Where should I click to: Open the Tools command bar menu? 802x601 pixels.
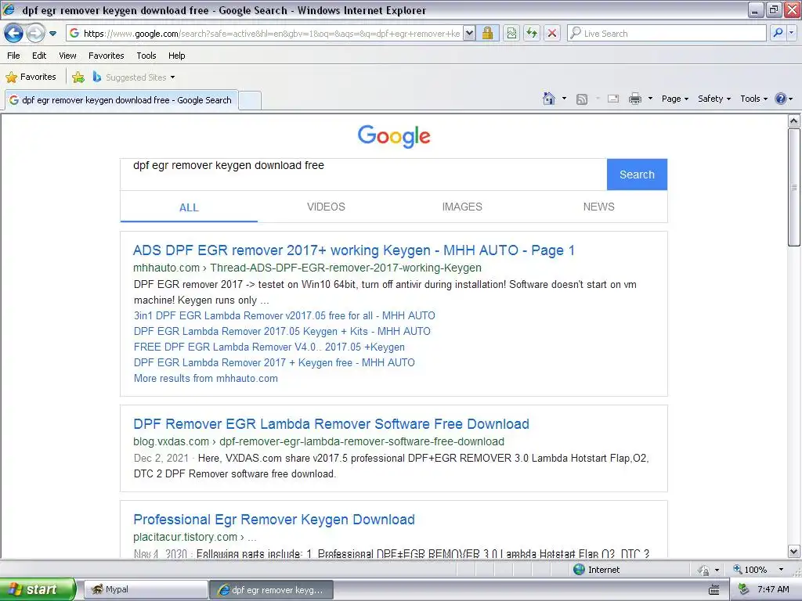(754, 99)
